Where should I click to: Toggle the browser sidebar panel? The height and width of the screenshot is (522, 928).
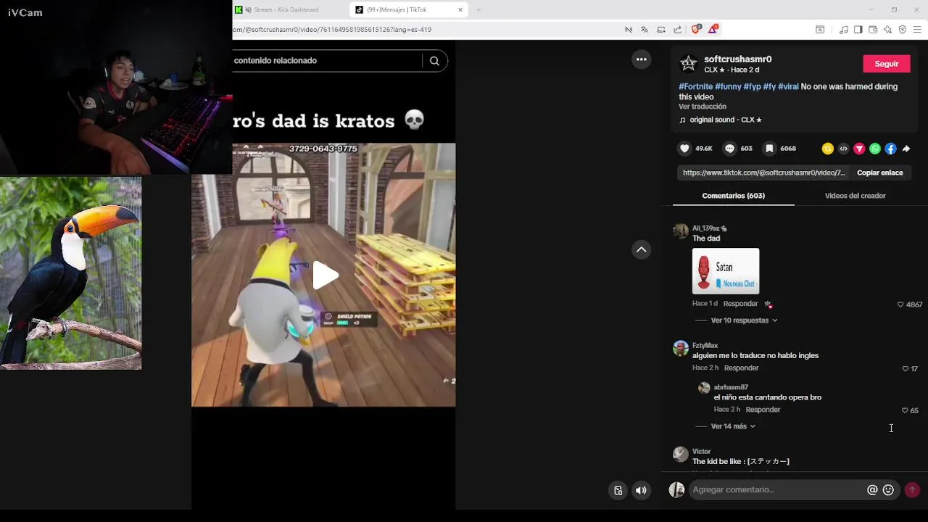[858, 30]
